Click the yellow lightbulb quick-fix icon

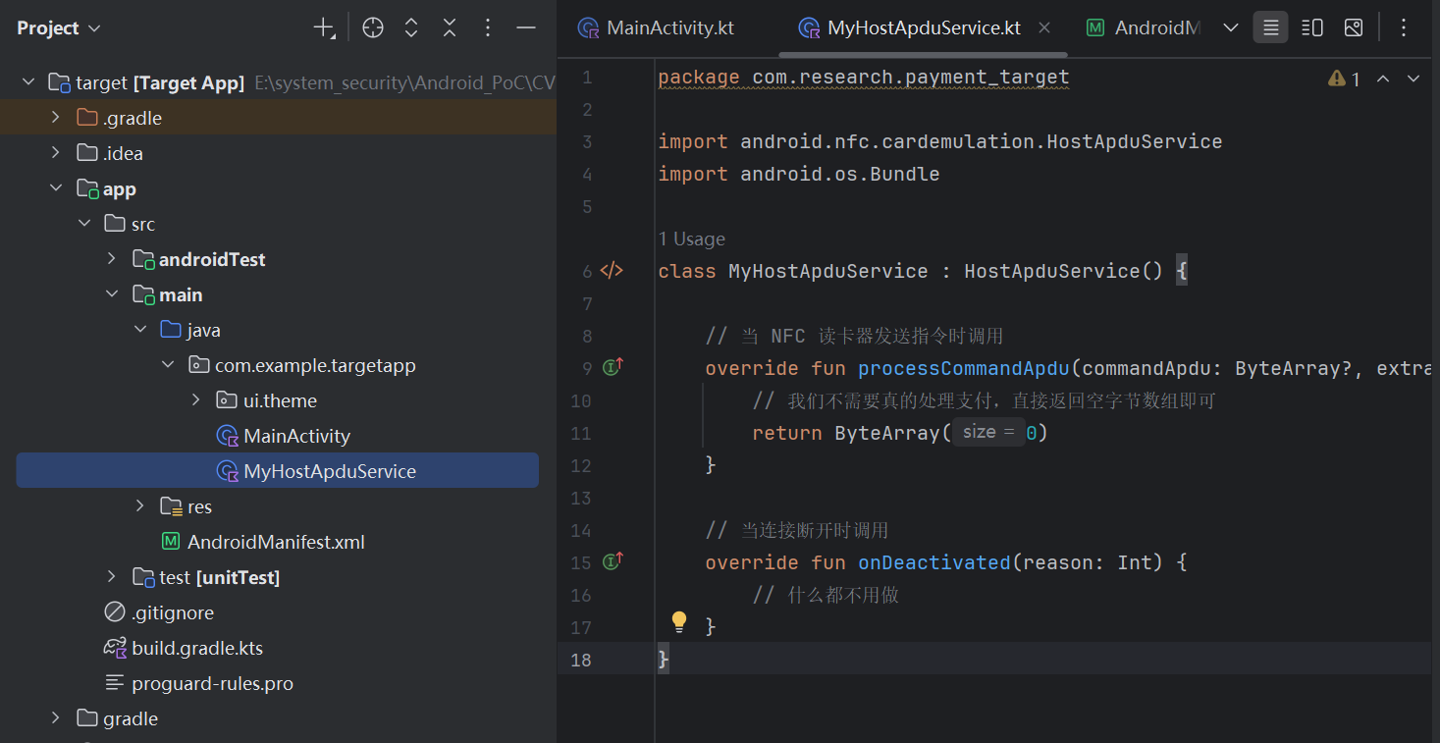[x=678, y=621]
